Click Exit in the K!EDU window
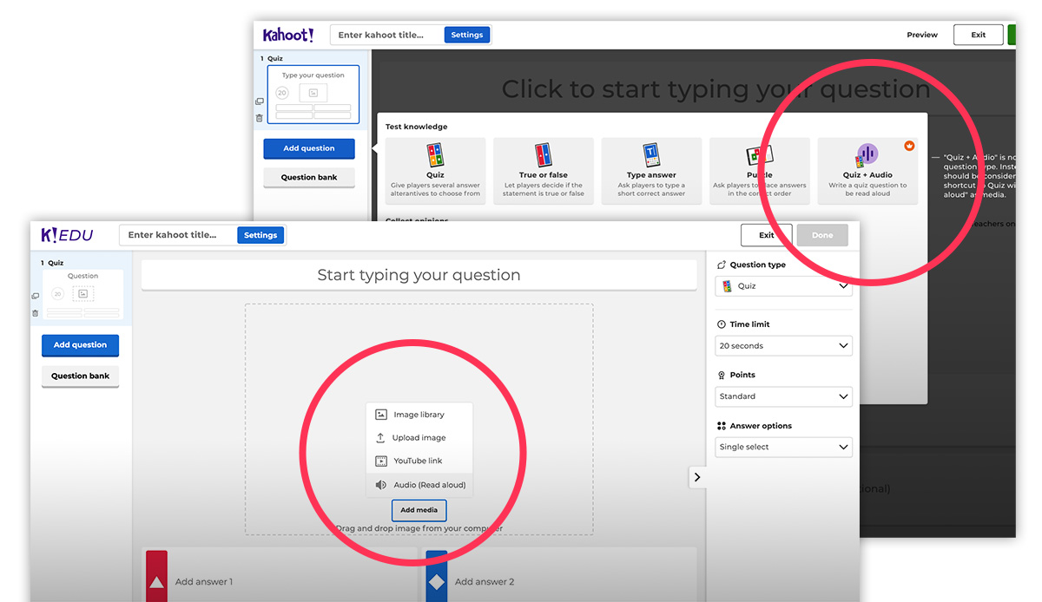 pos(767,235)
